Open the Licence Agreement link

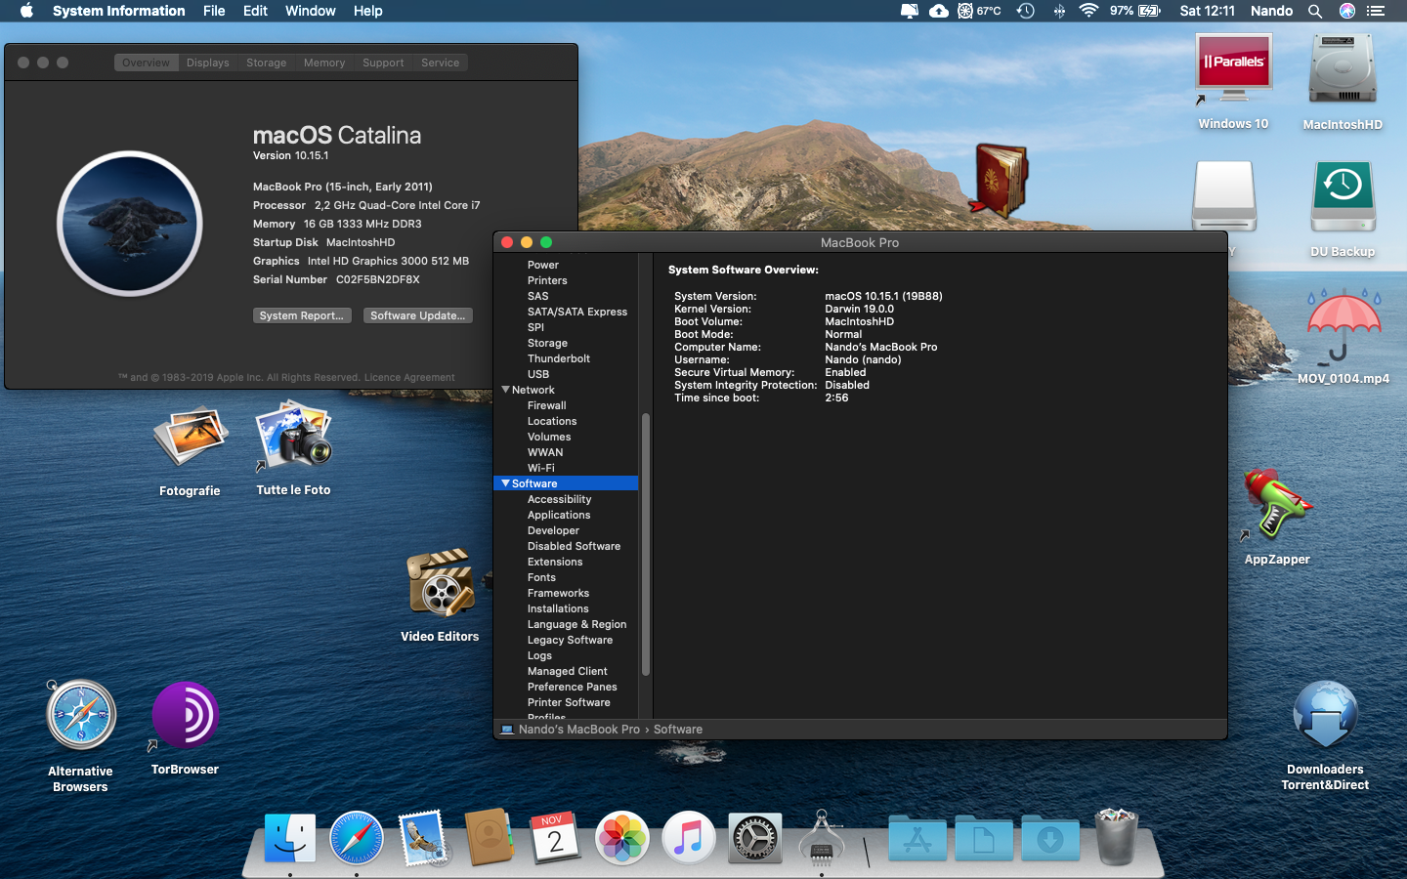pos(409,377)
